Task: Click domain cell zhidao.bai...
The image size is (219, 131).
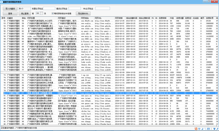Action: [87, 111]
